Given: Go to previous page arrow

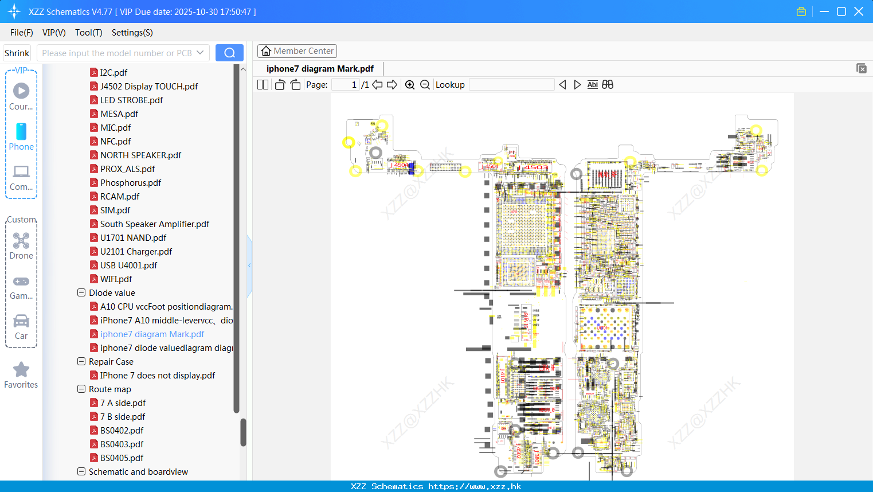Looking at the screenshot, I should (x=377, y=84).
